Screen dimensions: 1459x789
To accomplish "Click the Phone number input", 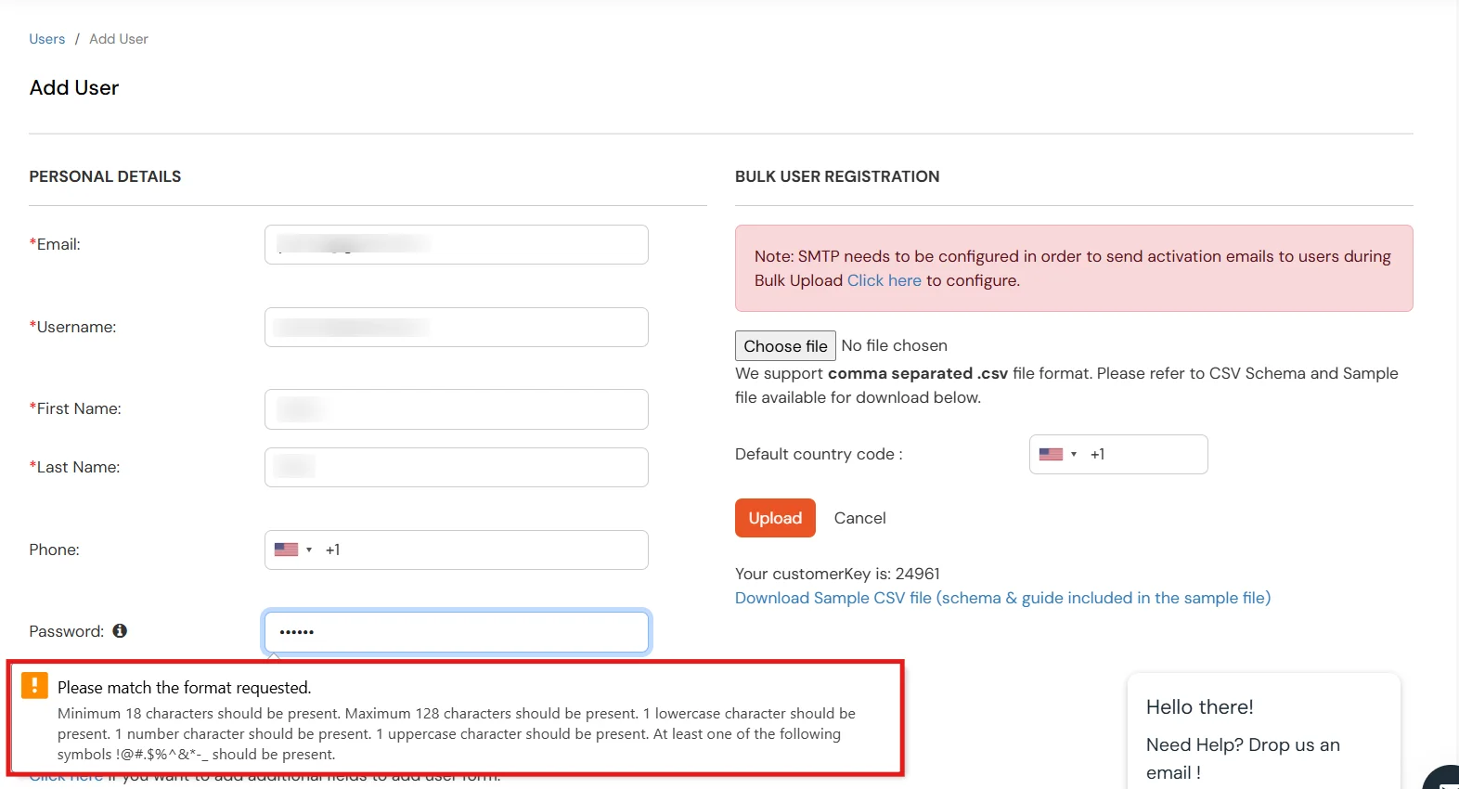I will coord(483,549).
